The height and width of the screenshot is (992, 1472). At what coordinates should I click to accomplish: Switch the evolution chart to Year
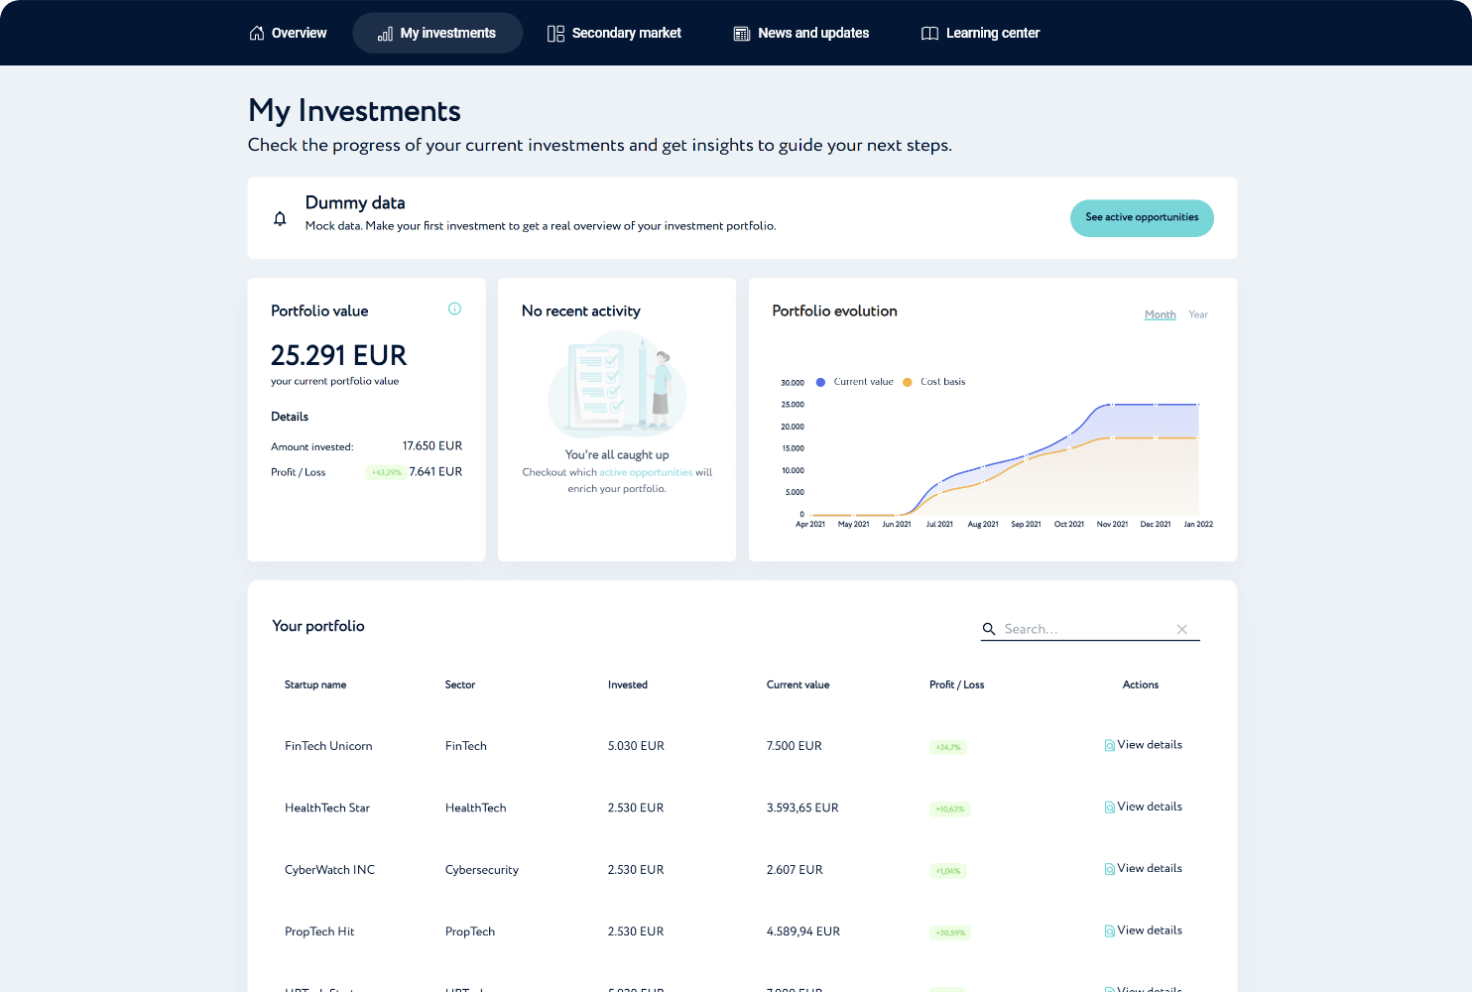1198,314
